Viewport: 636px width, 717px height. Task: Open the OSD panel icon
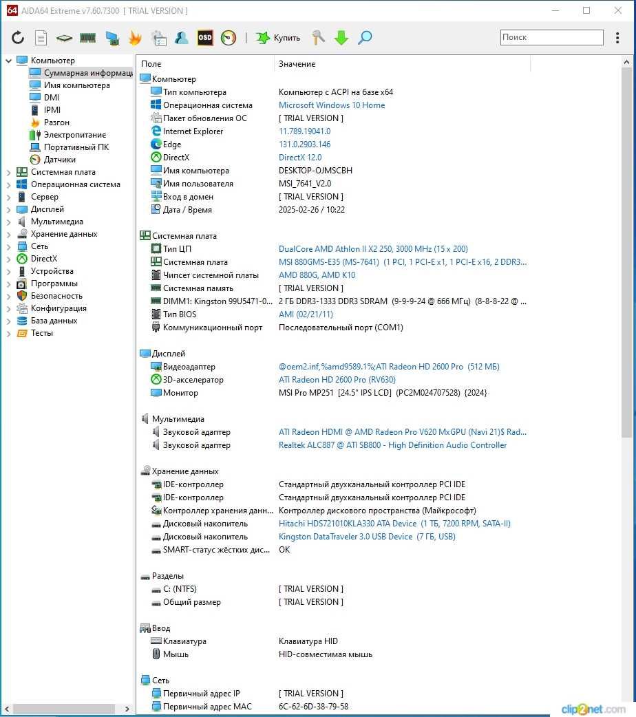click(205, 37)
